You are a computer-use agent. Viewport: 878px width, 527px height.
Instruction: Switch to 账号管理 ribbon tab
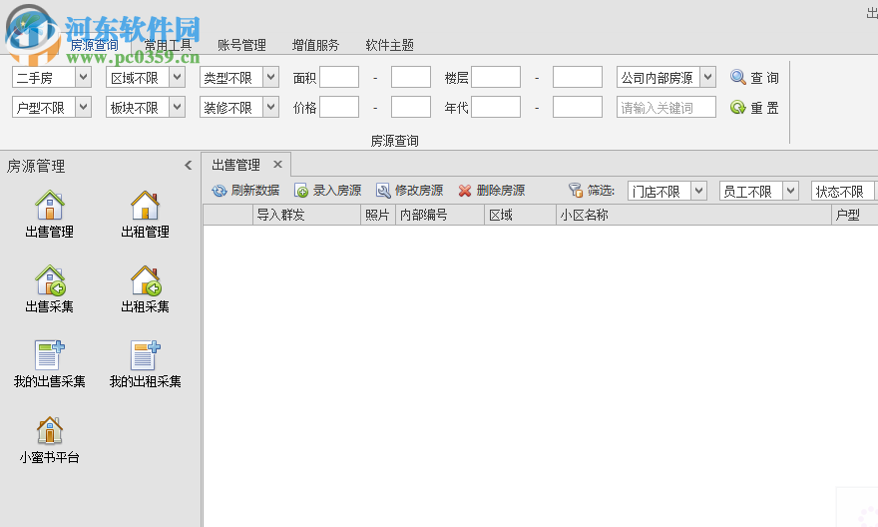241,45
